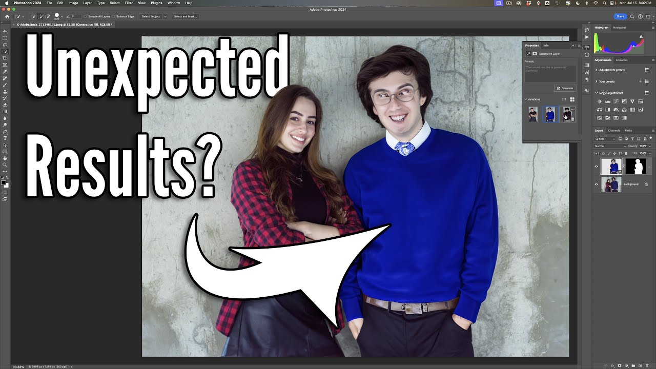Screen dimensions: 656x369
Task: Expand Your presets section
Action: pos(596,81)
